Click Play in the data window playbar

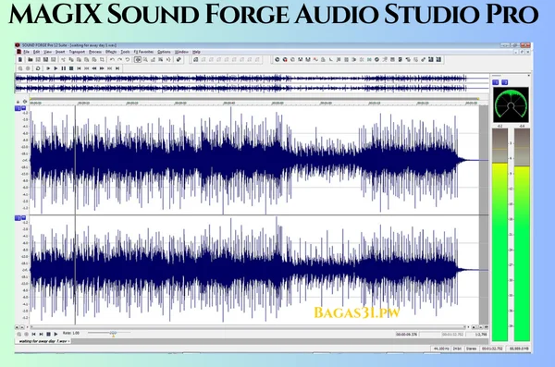(x=55, y=334)
